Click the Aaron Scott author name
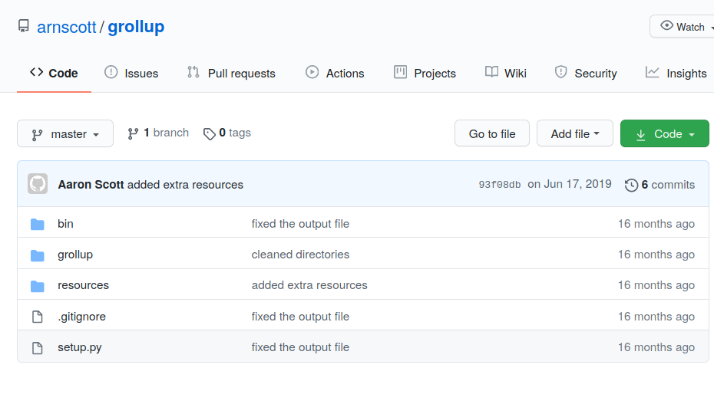Screen dimensions: 714x414 [x=91, y=185]
